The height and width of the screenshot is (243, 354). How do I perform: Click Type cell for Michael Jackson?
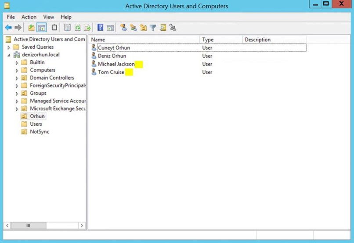point(207,64)
